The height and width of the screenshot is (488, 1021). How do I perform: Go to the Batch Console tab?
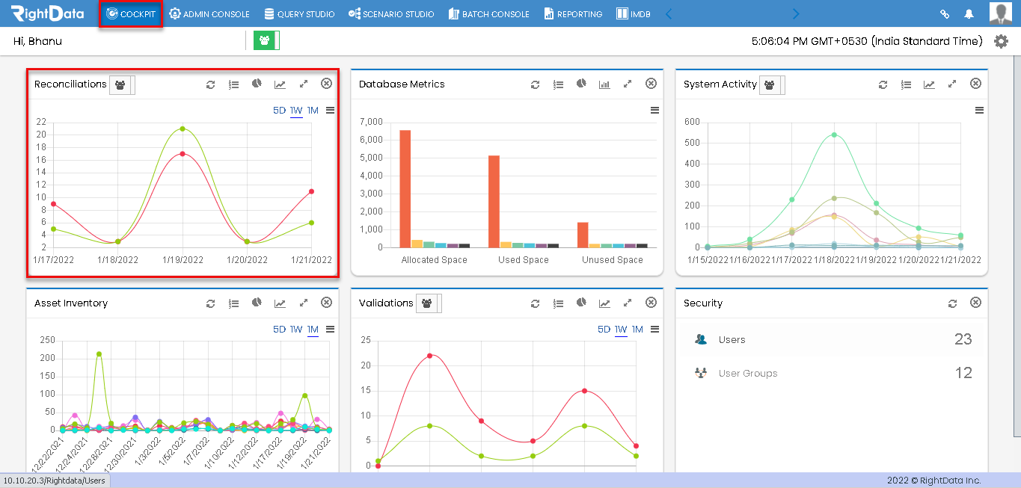coord(489,13)
